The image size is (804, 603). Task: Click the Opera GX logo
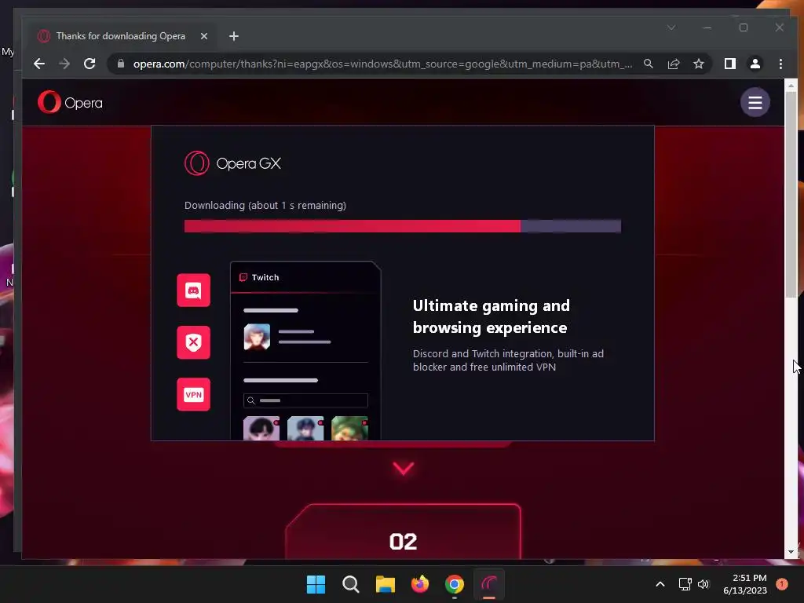(232, 163)
